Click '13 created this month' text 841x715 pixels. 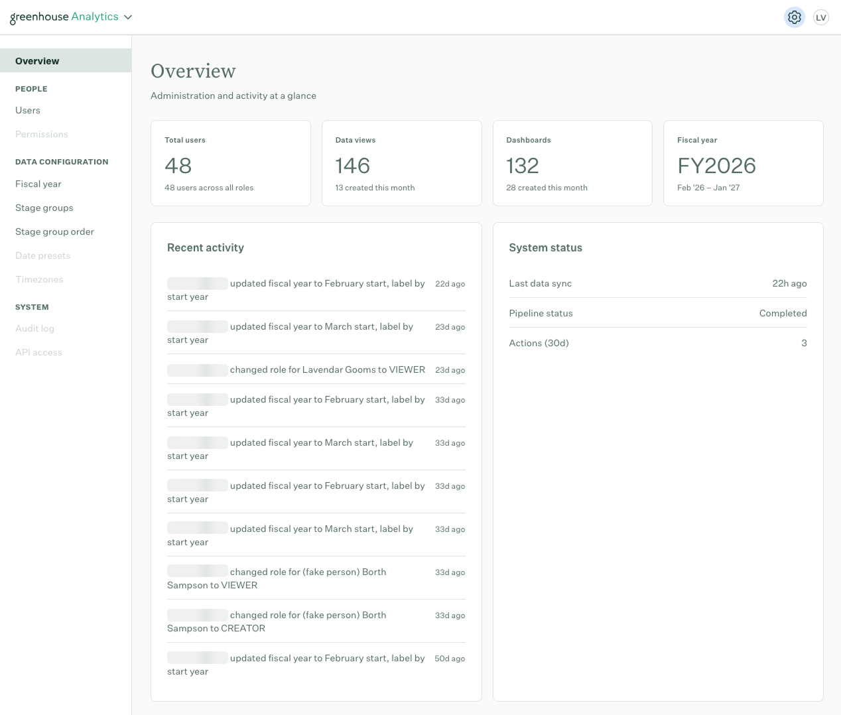[375, 188]
